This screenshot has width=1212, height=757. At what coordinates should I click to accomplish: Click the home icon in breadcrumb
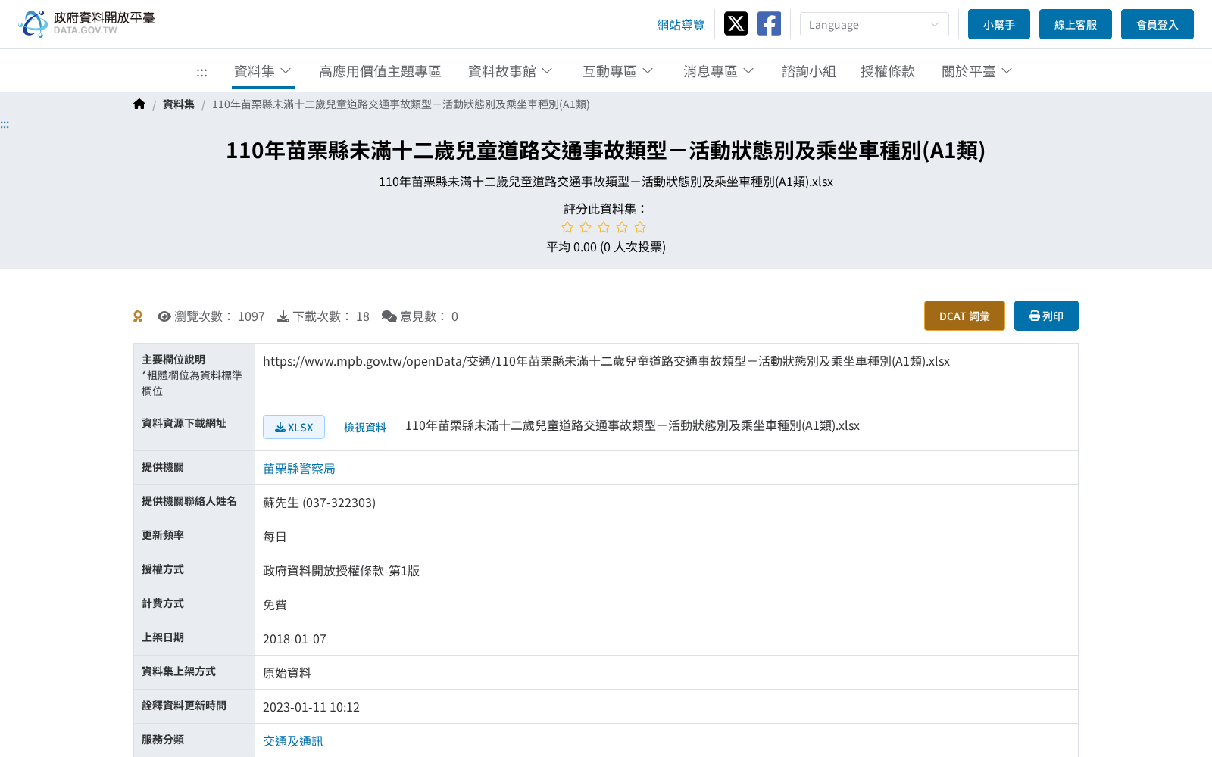[139, 104]
